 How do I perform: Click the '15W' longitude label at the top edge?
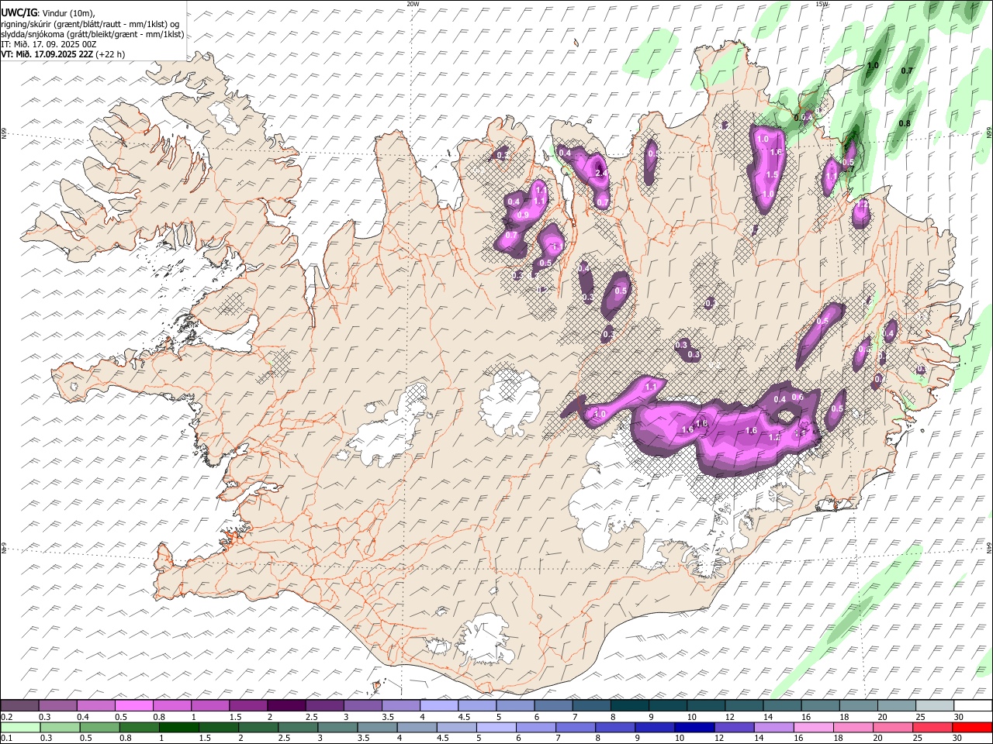click(822, 4)
